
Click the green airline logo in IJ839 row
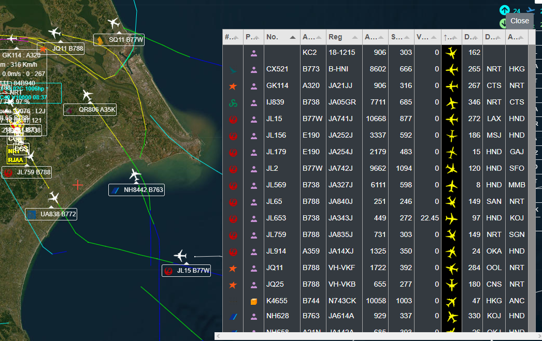[233, 103]
